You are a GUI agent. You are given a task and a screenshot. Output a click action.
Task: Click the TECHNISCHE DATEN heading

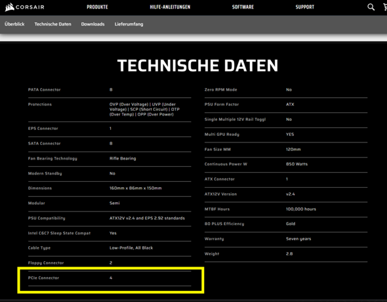pos(197,66)
